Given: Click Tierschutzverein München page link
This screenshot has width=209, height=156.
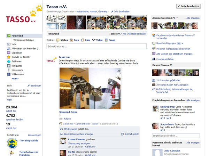Looking at the screenshot, I should click(x=29, y=154).
